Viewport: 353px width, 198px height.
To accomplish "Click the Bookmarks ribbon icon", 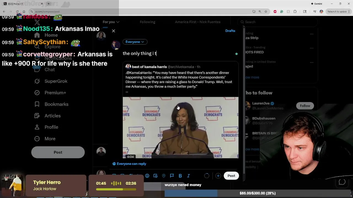I will pyautogui.click(x=37, y=104).
